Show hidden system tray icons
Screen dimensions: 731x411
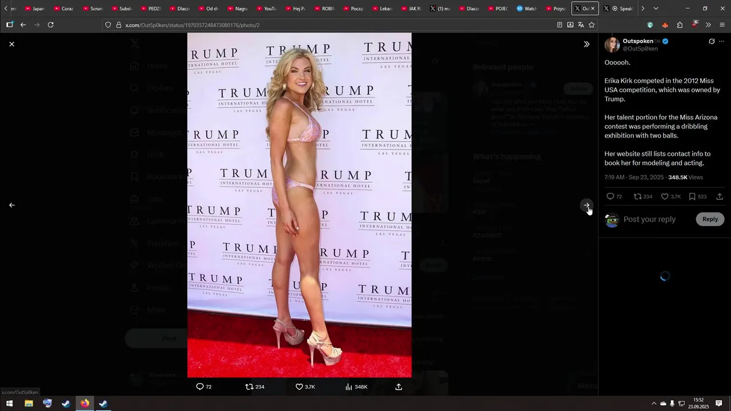click(x=654, y=404)
